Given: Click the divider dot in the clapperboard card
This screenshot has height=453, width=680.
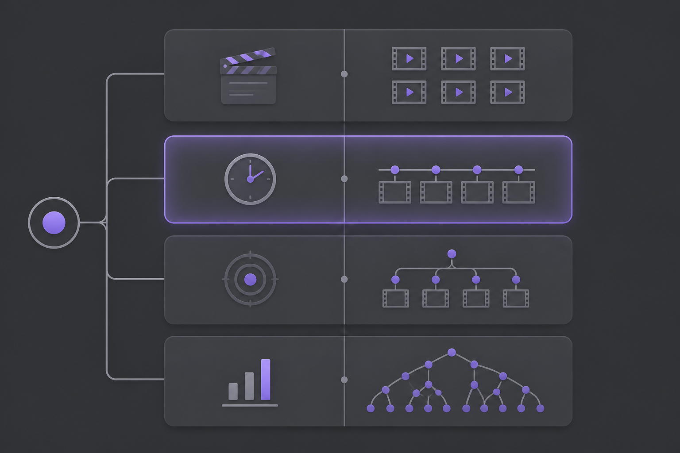Looking at the screenshot, I should 344,74.
